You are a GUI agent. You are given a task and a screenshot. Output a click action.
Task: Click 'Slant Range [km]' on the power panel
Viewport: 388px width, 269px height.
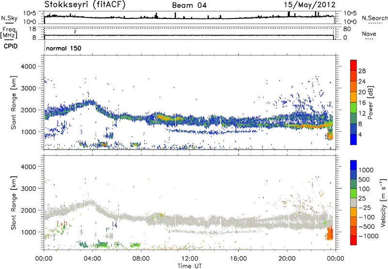(14, 102)
